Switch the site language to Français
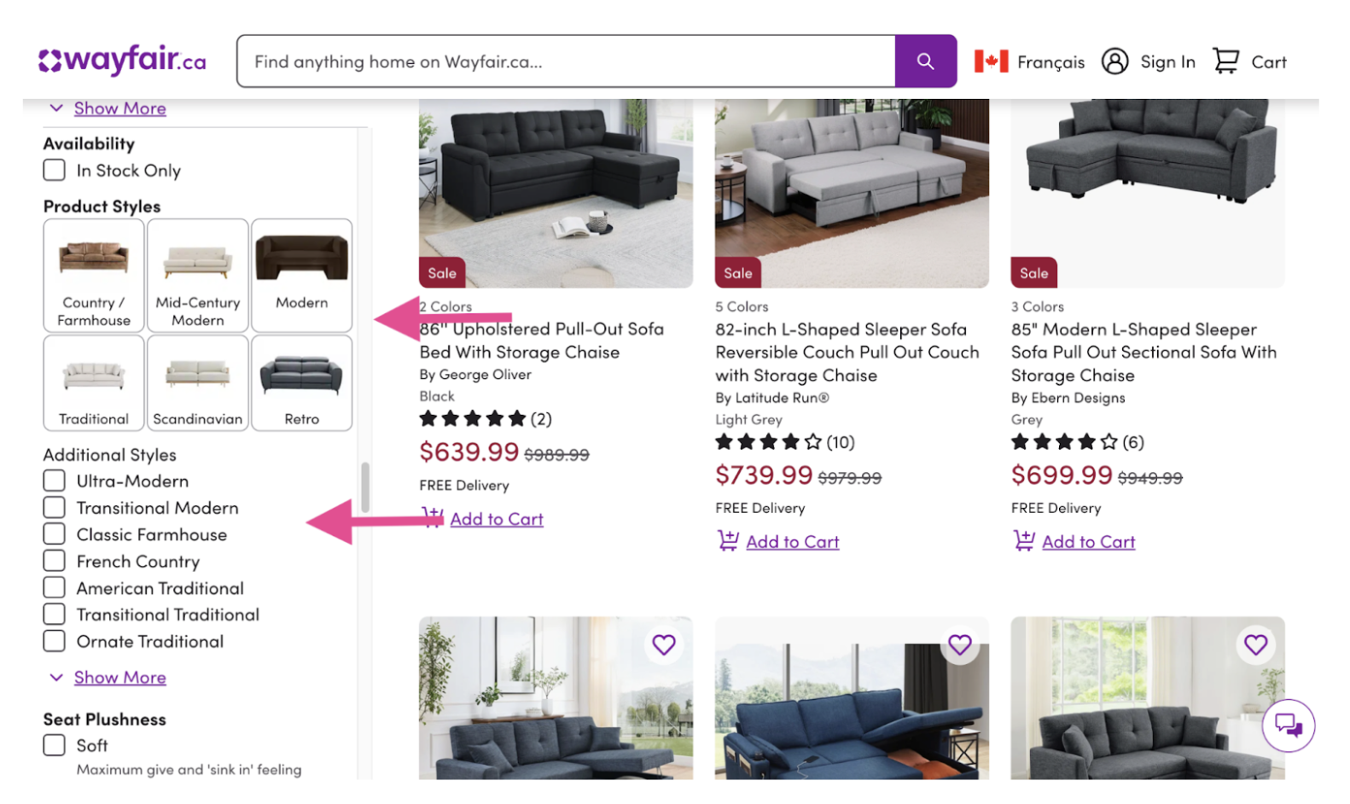1350x804 pixels. [x=1051, y=61]
